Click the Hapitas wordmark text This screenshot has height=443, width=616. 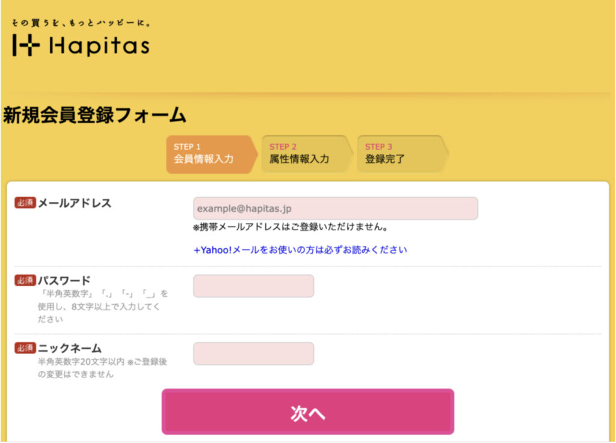point(99,46)
